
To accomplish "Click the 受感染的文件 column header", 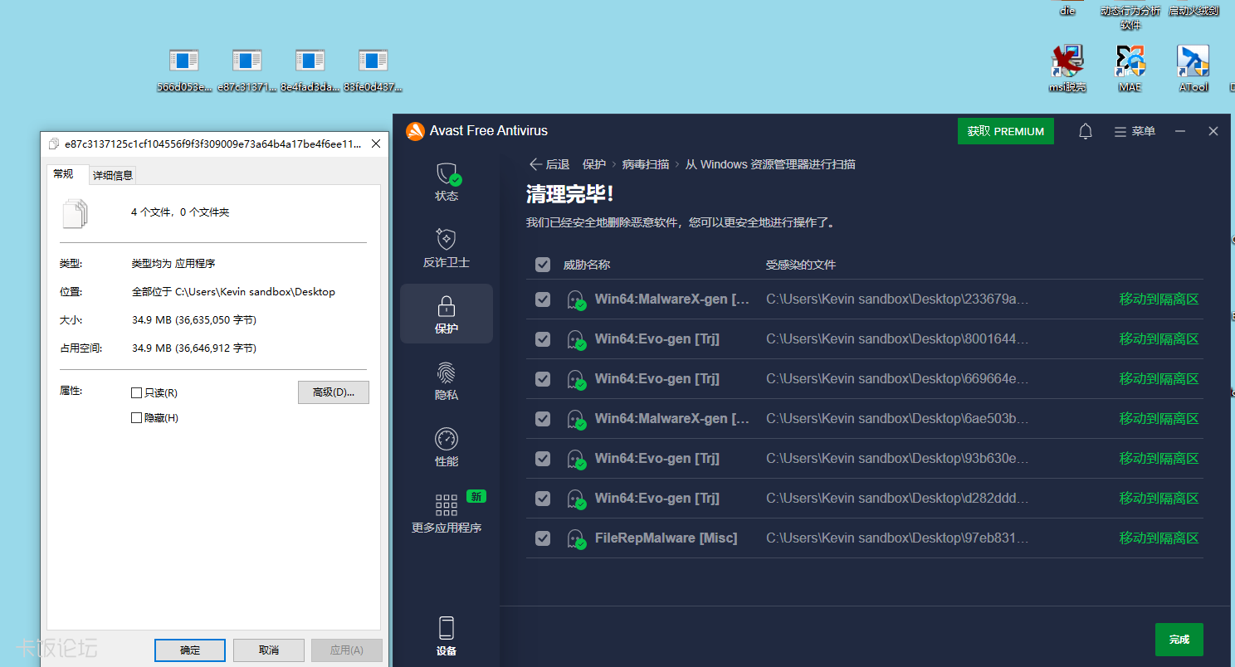I will [801, 265].
